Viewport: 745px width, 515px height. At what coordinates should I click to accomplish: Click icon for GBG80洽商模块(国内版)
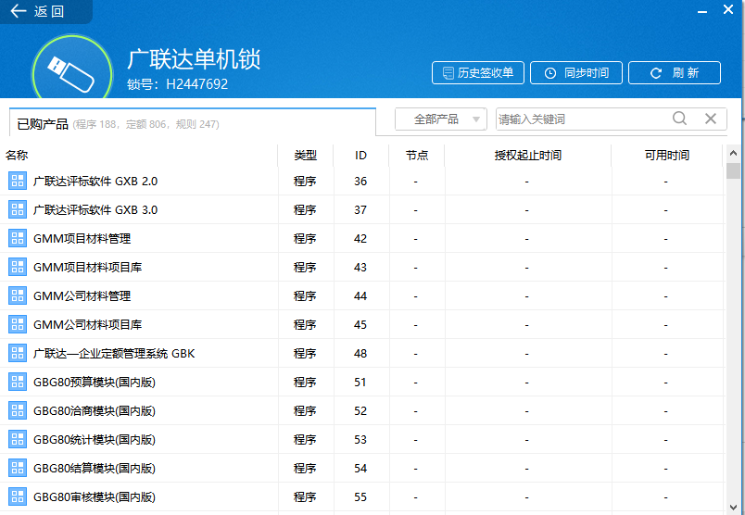pyautogui.click(x=18, y=411)
